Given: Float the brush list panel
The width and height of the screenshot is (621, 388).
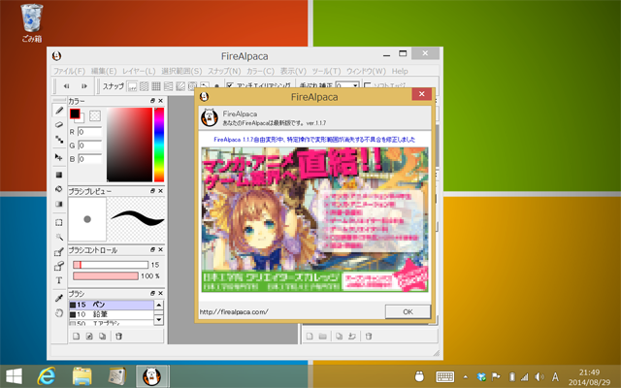Looking at the screenshot, I should point(152,293).
